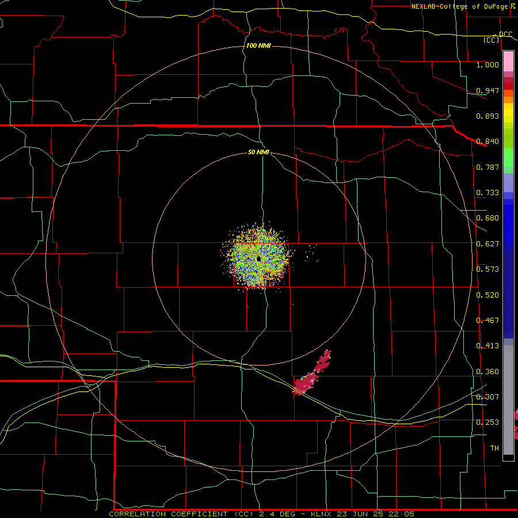The height and width of the screenshot is (518, 518).
Task: Click the 0.627 scale value
Action: pos(487,244)
